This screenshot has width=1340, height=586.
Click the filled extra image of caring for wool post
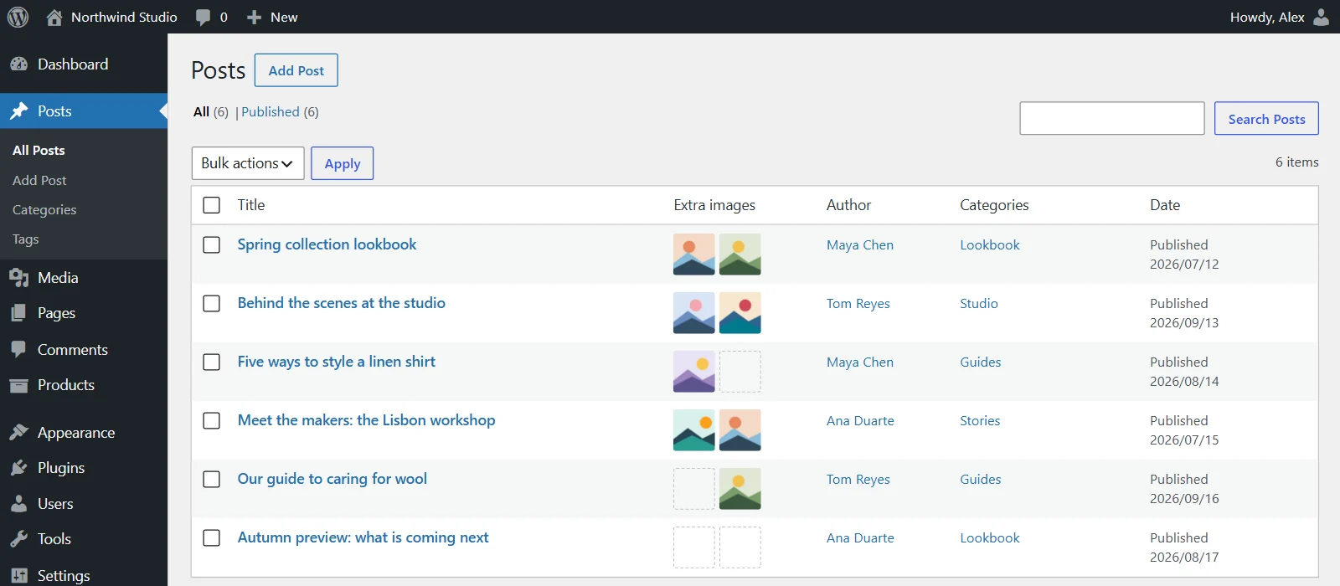pos(740,489)
